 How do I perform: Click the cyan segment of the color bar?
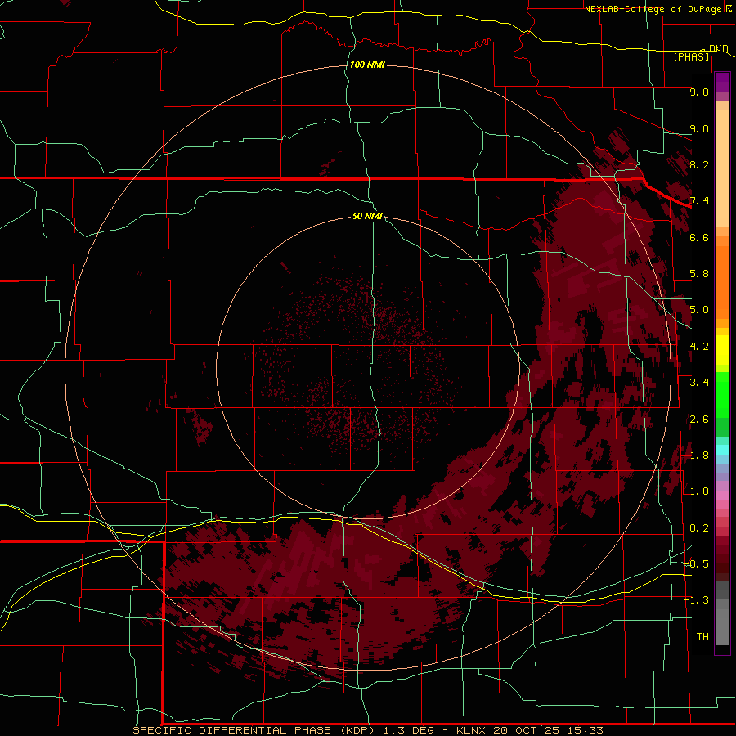tap(722, 450)
